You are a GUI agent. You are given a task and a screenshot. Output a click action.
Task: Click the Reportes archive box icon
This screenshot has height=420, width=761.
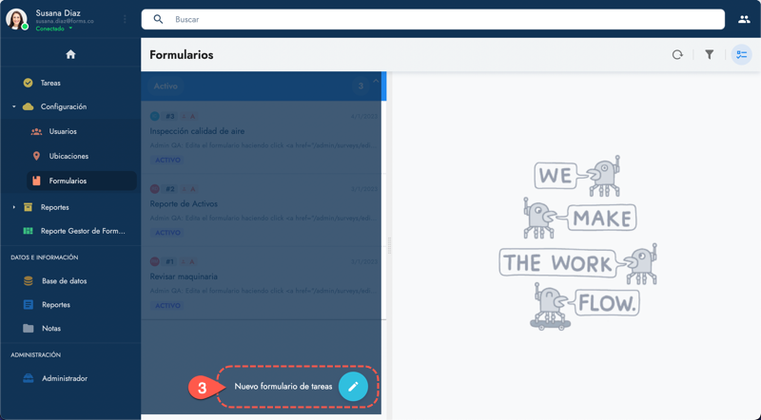(29, 207)
